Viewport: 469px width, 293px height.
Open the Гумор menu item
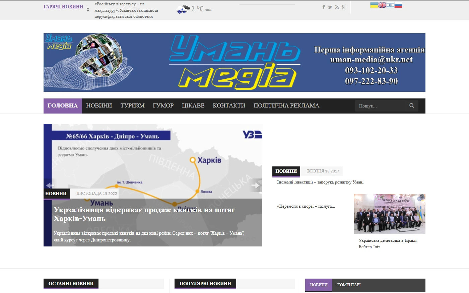pos(163,106)
